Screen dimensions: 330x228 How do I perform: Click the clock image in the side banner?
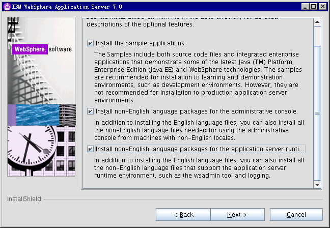pos(31,150)
